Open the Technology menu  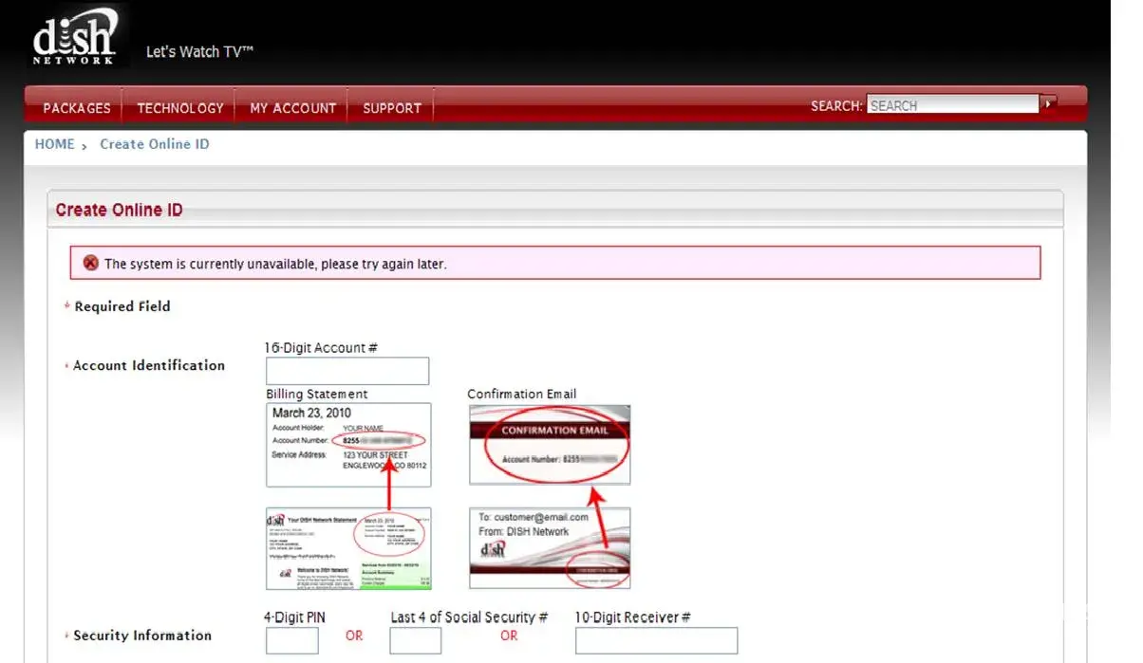point(180,108)
